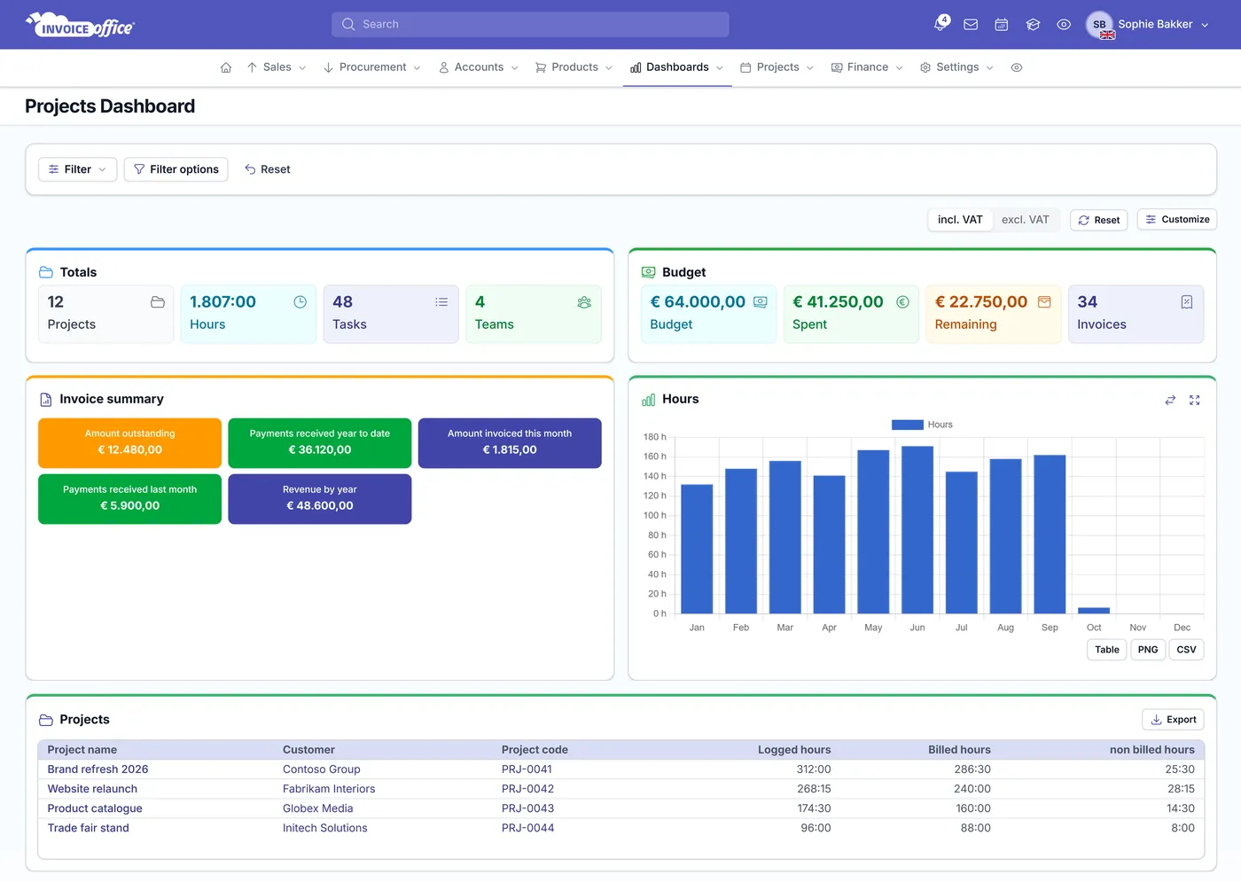
Task: Open the mail inbox icon
Action: (971, 25)
